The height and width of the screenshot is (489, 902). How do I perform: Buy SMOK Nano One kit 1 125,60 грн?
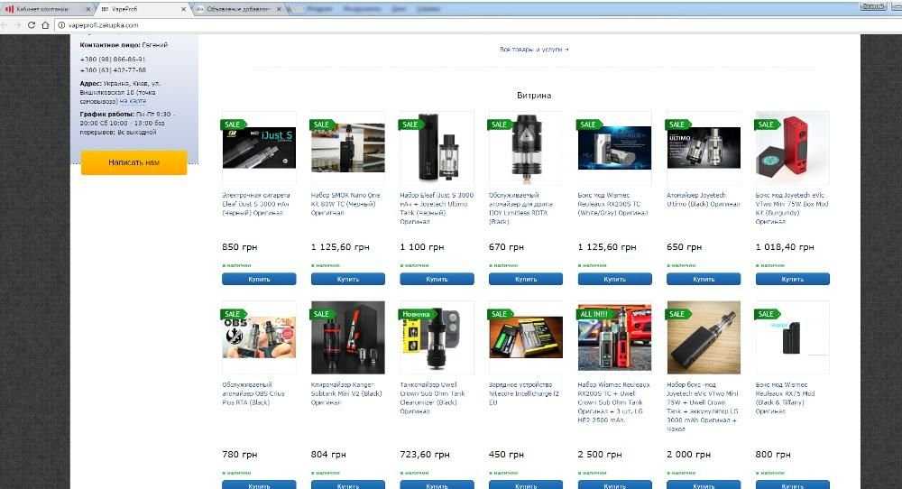click(x=348, y=279)
